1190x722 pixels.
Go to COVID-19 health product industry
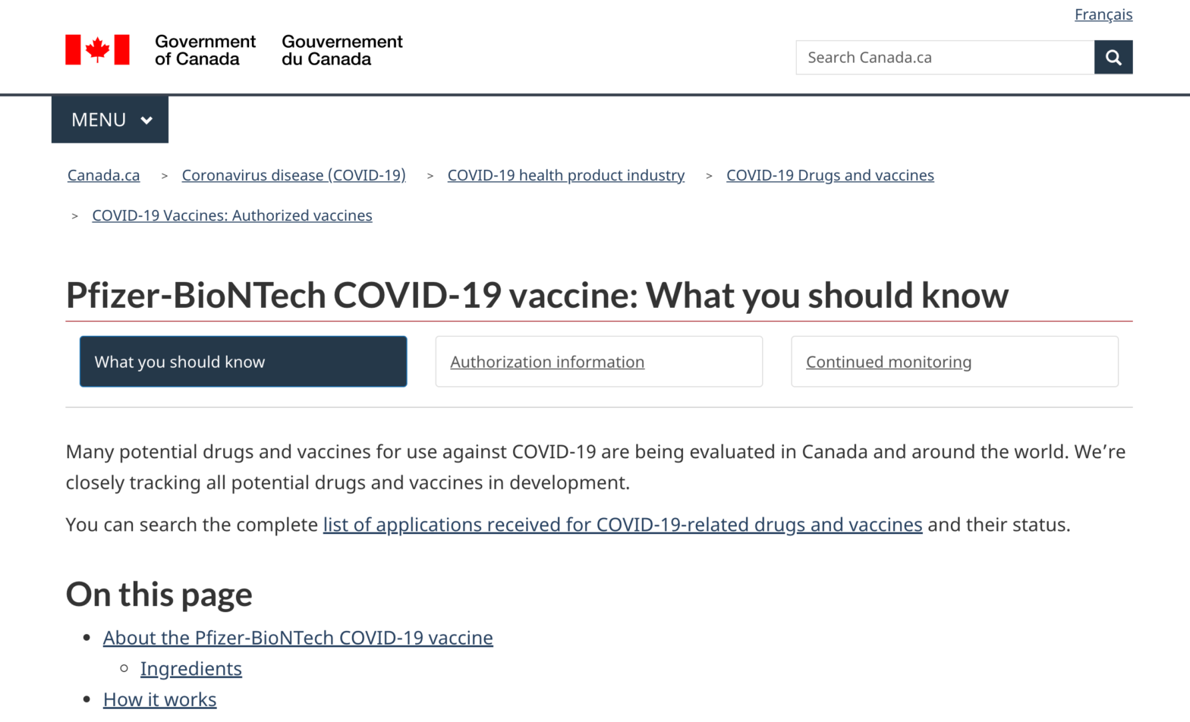tap(566, 175)
